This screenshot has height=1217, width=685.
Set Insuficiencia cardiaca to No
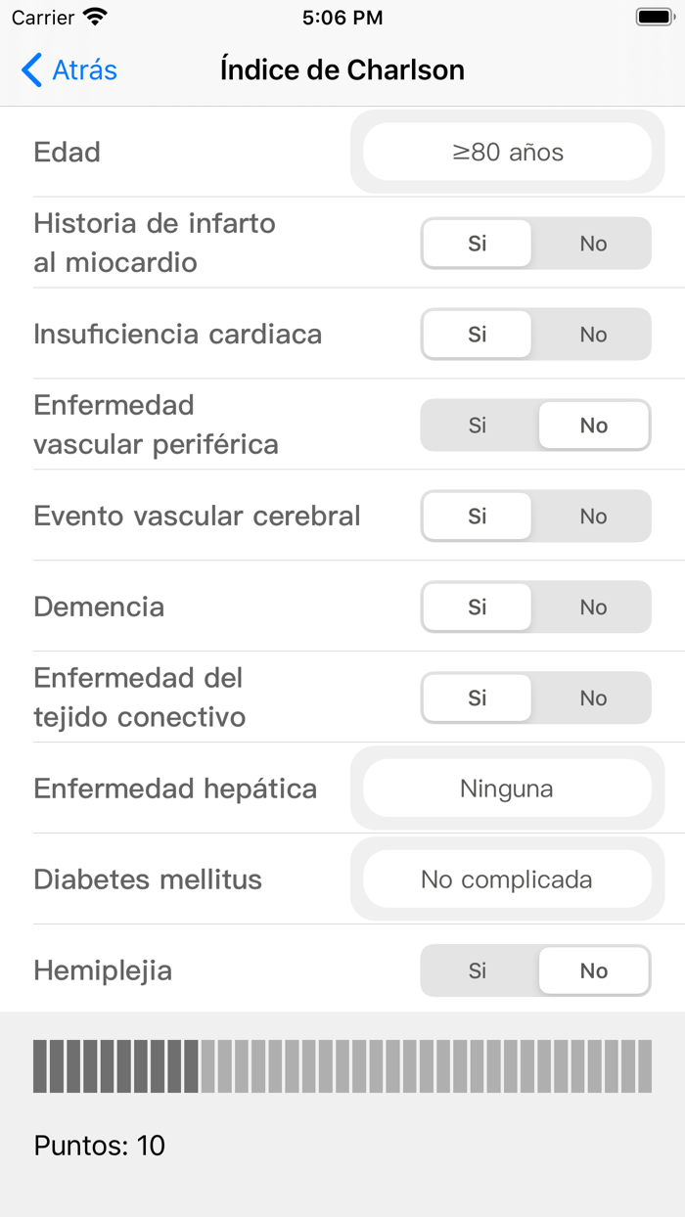593,335
